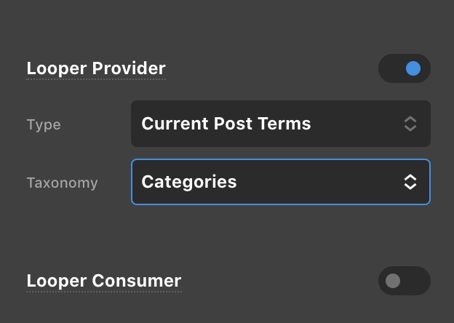Select the 'Categories' value text
454x323 pixels.
[189, 182]
